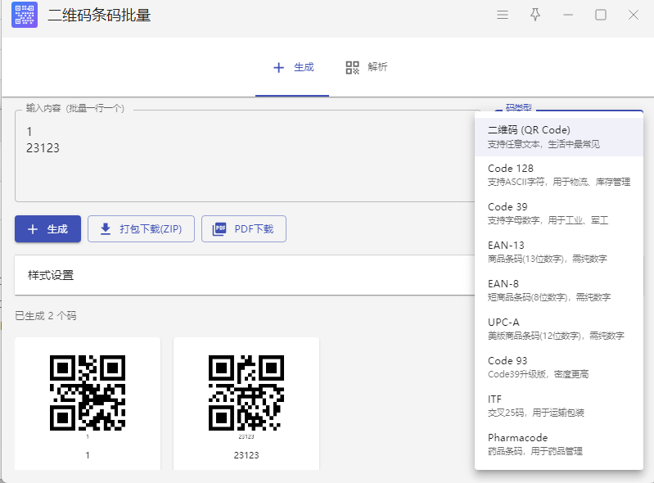
Task: Select Pharmacode option
Action: pyautogui.click(x=559, y=444)
